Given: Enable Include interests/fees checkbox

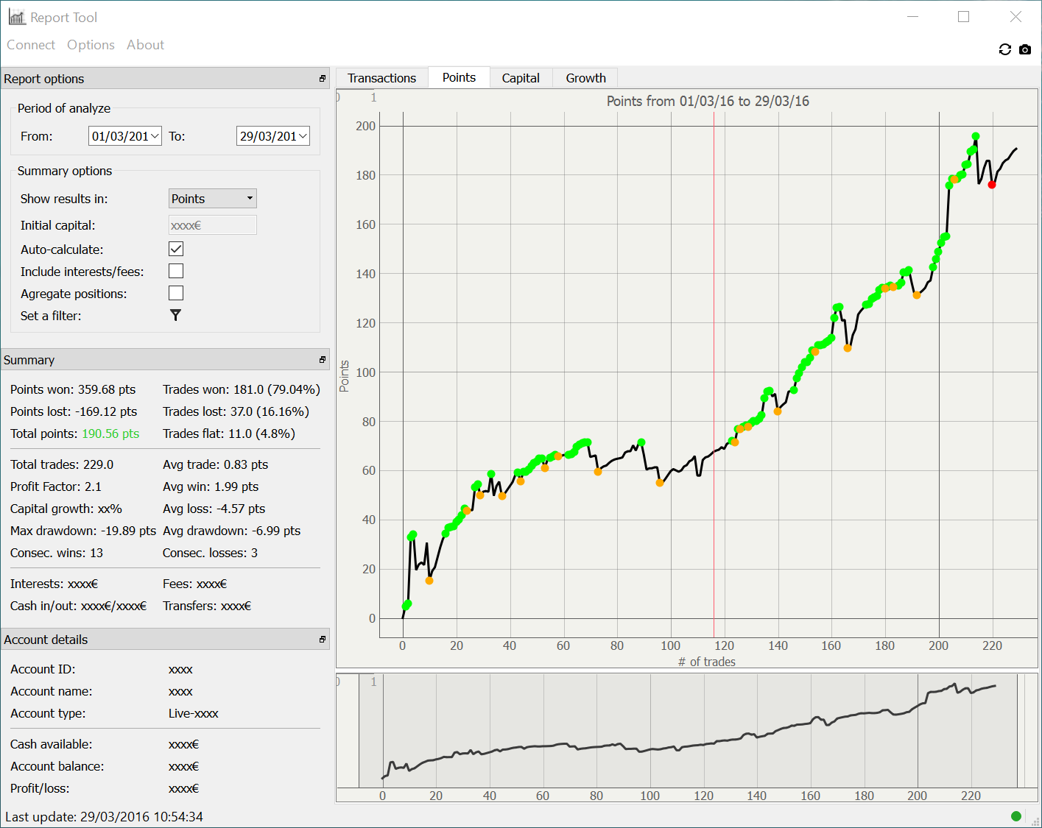Looking at the screenshot, I should click(176, 271).
